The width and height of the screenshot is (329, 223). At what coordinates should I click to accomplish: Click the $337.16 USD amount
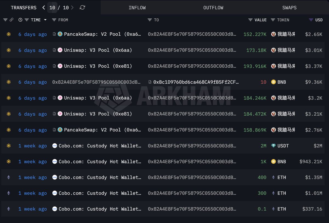tap(312, 209)
